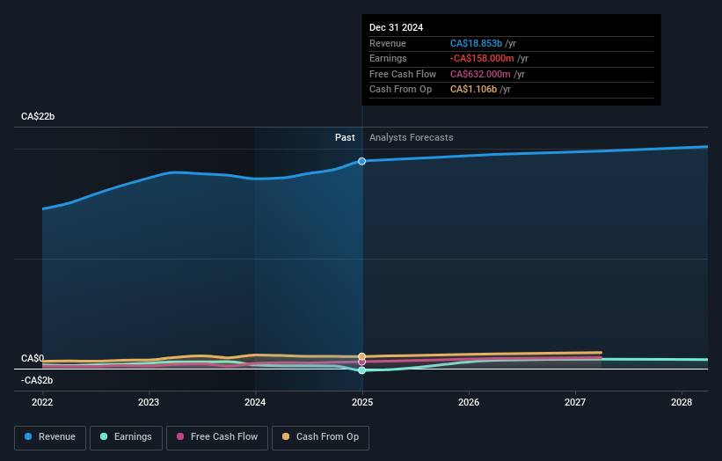Click the Revenue data point at 2025

(362, 161)
